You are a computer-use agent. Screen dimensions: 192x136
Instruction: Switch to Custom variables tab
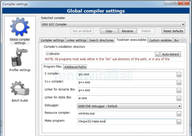pos(160,40)
